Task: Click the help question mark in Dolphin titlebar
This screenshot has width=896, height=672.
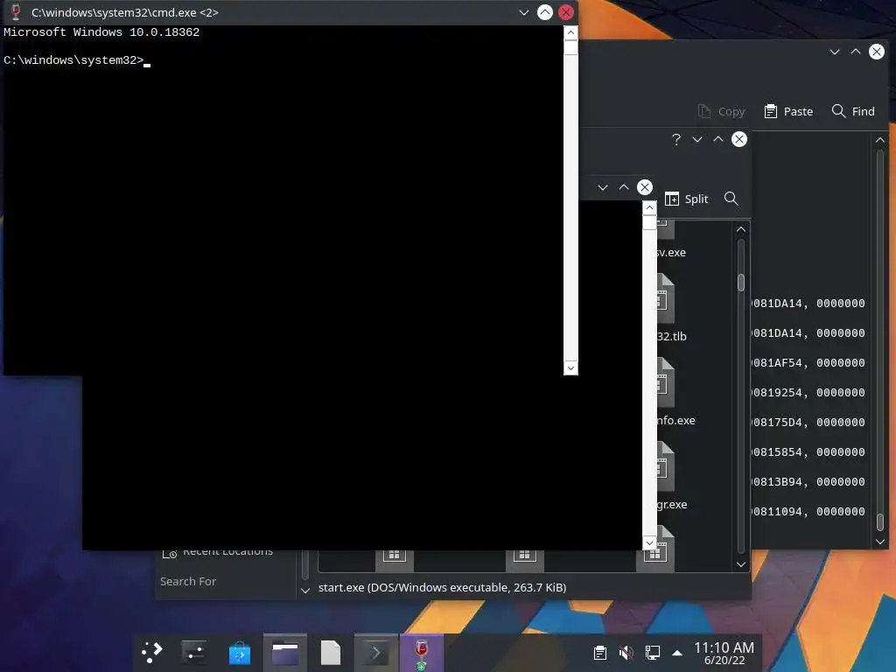Action: click(x=676, y=139)
